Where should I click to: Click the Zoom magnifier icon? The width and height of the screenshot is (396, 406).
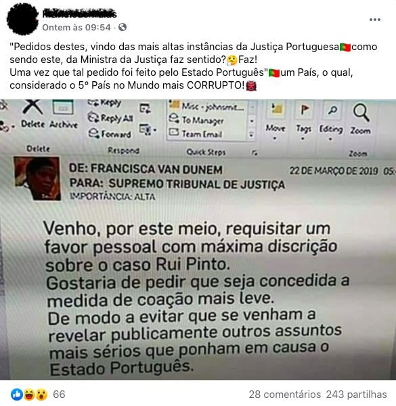point(361,112)
